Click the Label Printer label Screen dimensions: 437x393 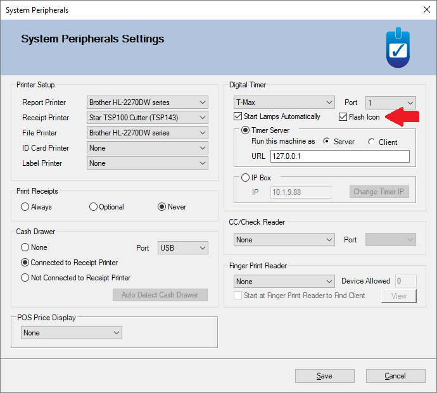42,163
